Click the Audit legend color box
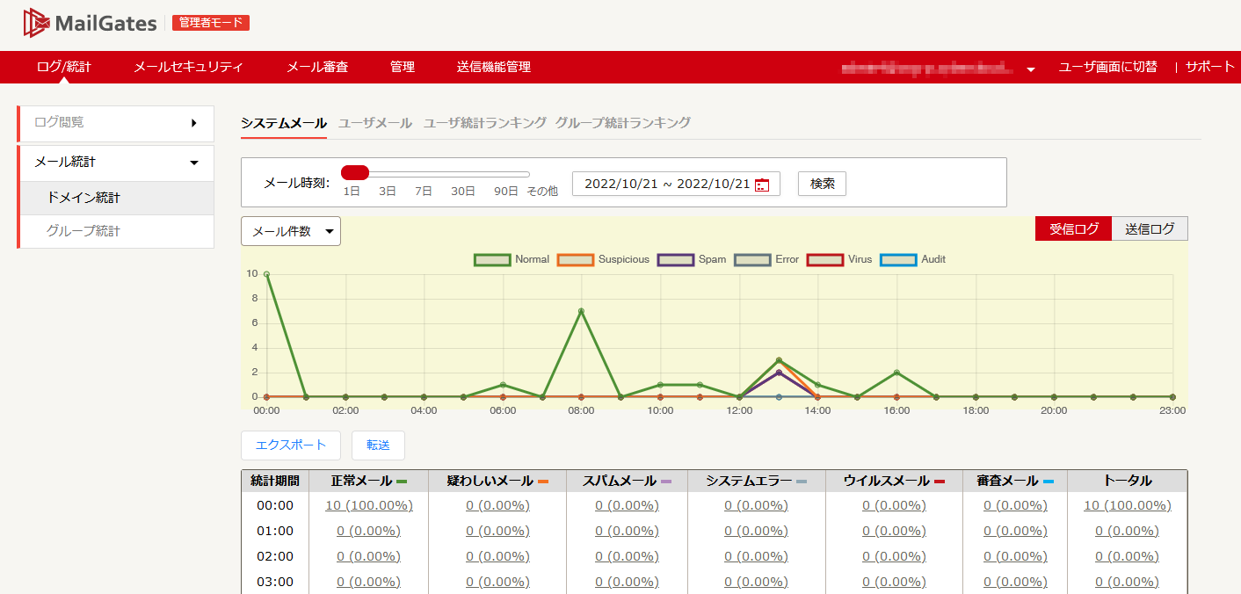The image size is (1241, 594). [x=898, y=259]
